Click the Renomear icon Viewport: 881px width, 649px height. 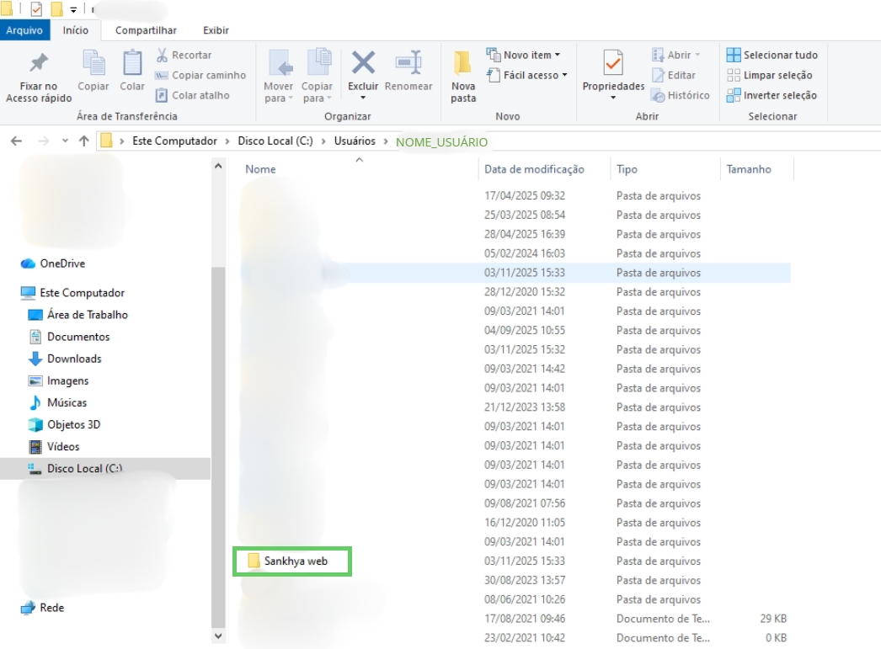click(x=408, y=63)
